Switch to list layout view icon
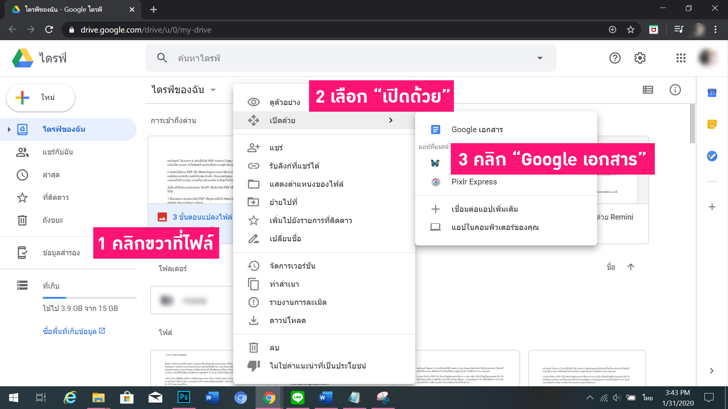The image size is (728, 409). click(x=648, y=90)
